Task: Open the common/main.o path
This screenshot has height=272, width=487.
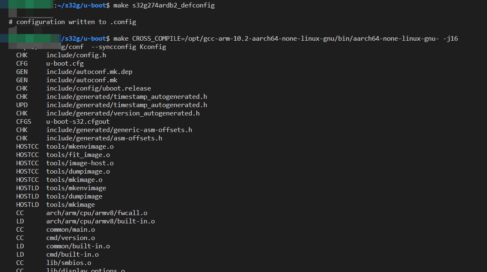Action: pos(71,230)
